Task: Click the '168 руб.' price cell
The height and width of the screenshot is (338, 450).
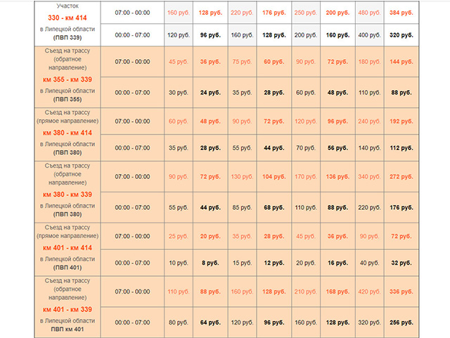Action: click(x=337, y=292)
